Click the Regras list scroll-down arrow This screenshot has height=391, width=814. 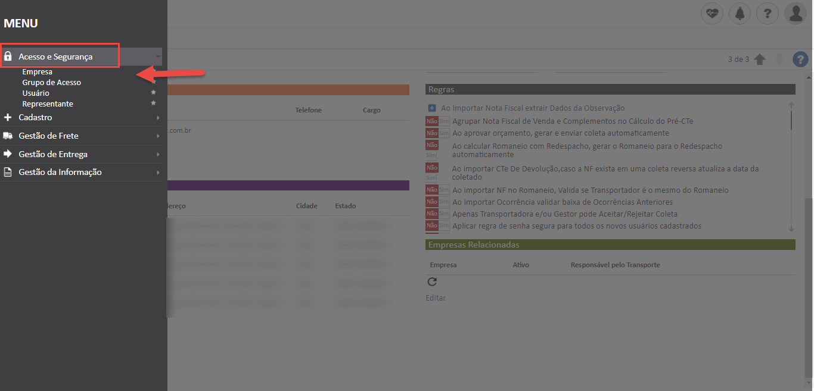point(791,228)
